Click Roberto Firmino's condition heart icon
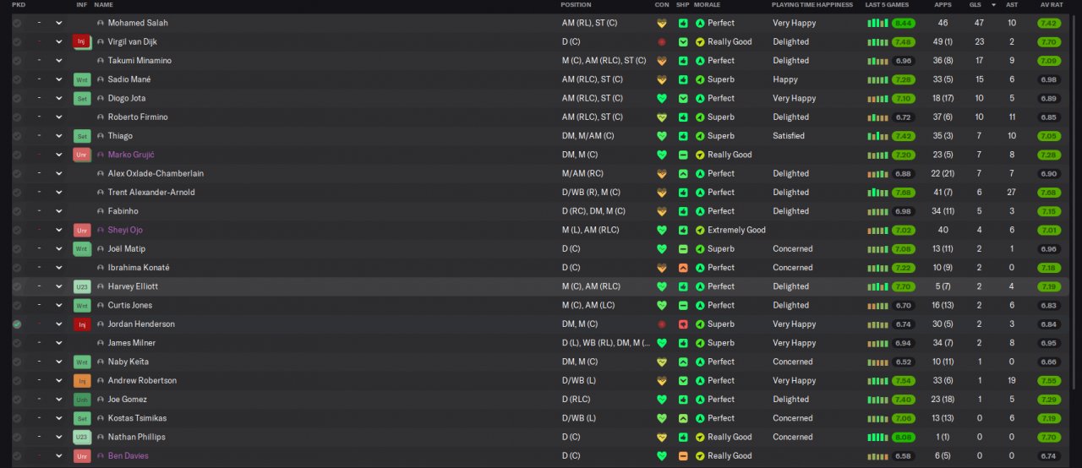1082x468 pixels. point(662,117)
